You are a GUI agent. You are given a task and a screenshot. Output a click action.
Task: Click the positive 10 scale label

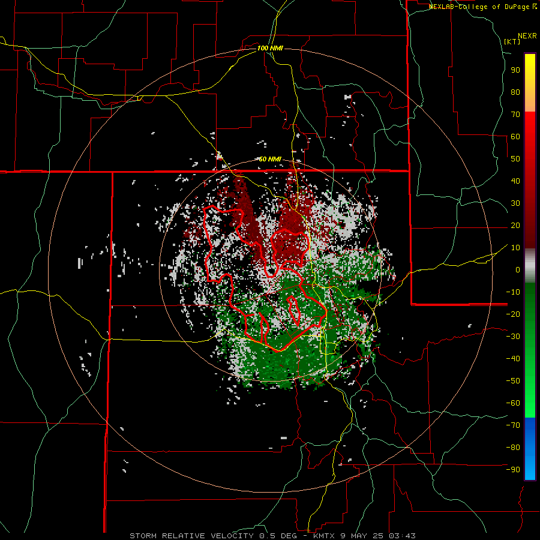tap(515, 248)
